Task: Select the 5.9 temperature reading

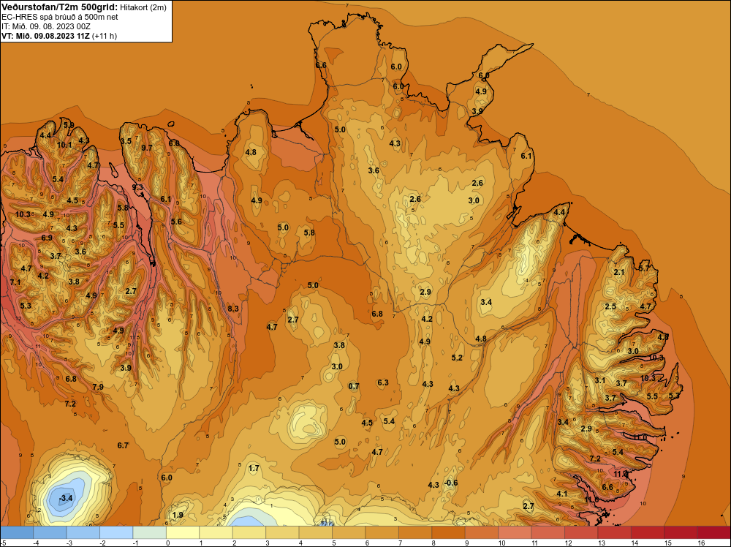Action: (69, 124)
